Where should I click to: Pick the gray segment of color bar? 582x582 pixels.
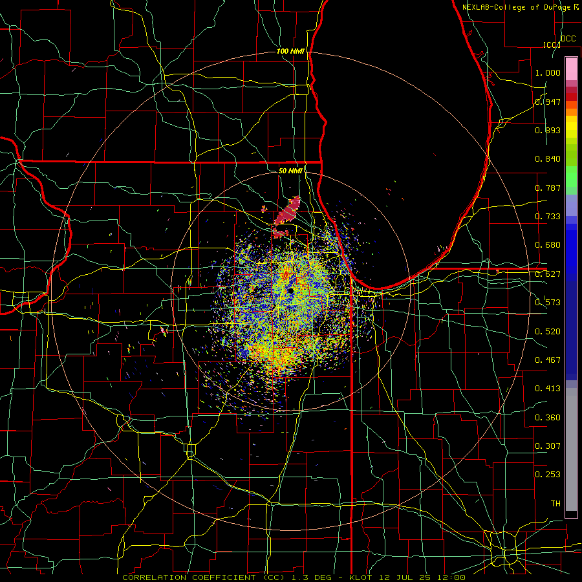pyautogui.click(x=571, y=449)
